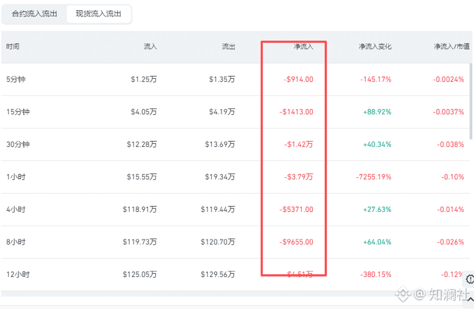Image resolution: width=474 pixels, height=309 pixels.
Task: Click the 净流入/市值 column header
Action: (452, 46)
